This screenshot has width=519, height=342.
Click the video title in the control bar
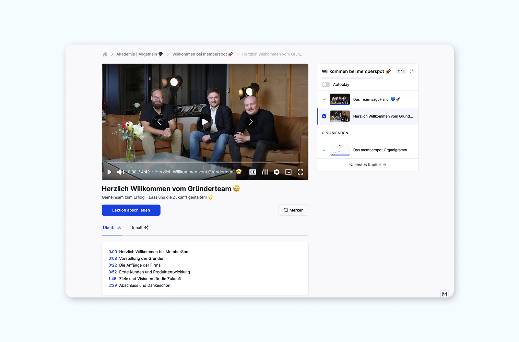[x=198, y=172]
